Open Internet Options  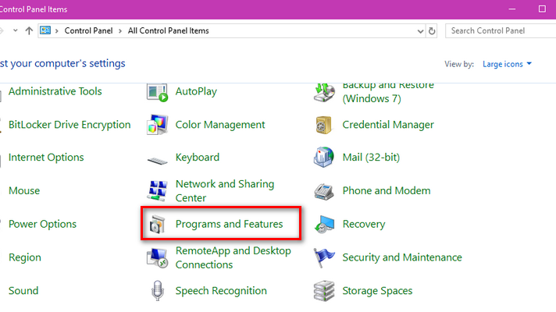coord(46,158)
